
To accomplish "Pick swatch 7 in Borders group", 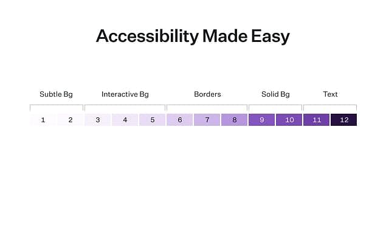I will click(207, 120).
